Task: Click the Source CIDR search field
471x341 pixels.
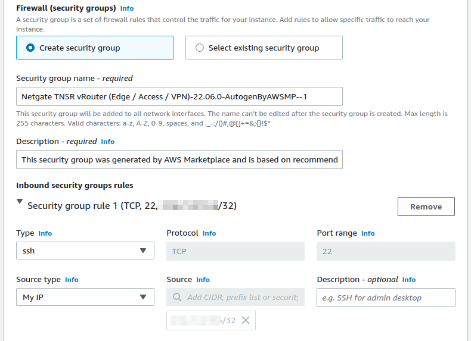Action: point(241,297)
